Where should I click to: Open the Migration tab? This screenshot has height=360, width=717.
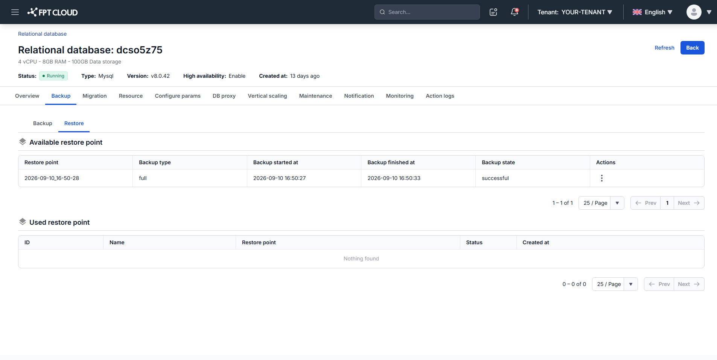[94, 96]
